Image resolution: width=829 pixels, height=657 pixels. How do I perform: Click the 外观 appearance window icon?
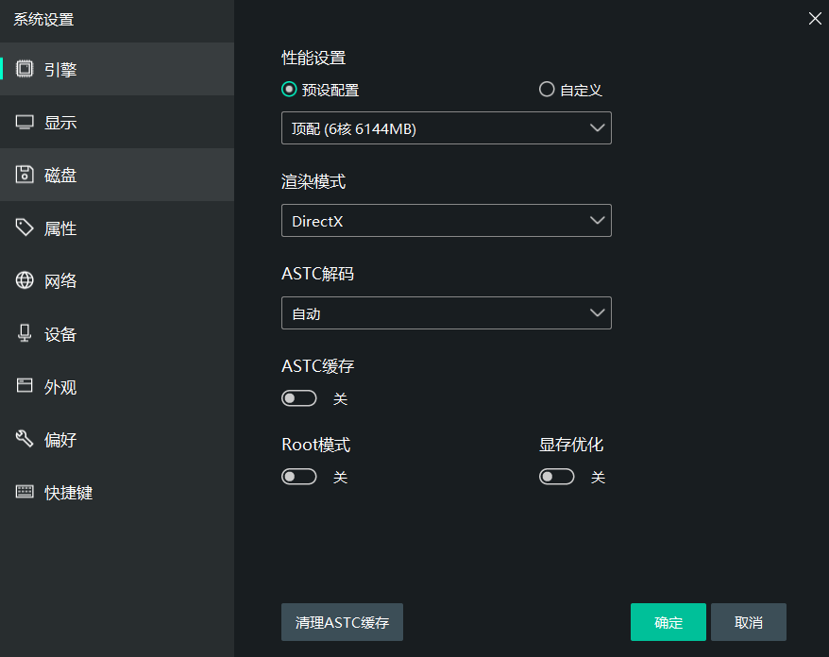[x=25, y=386]
